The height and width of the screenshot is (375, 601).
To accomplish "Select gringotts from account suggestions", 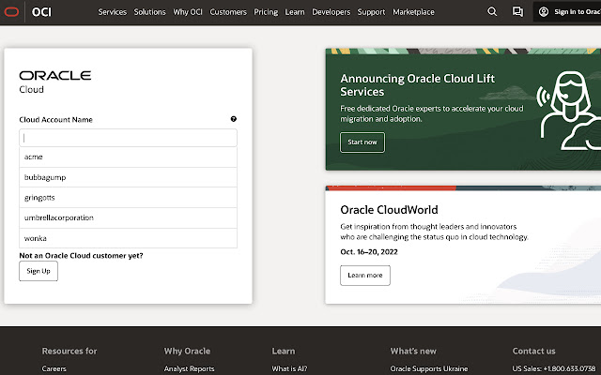I will (128, 198).
